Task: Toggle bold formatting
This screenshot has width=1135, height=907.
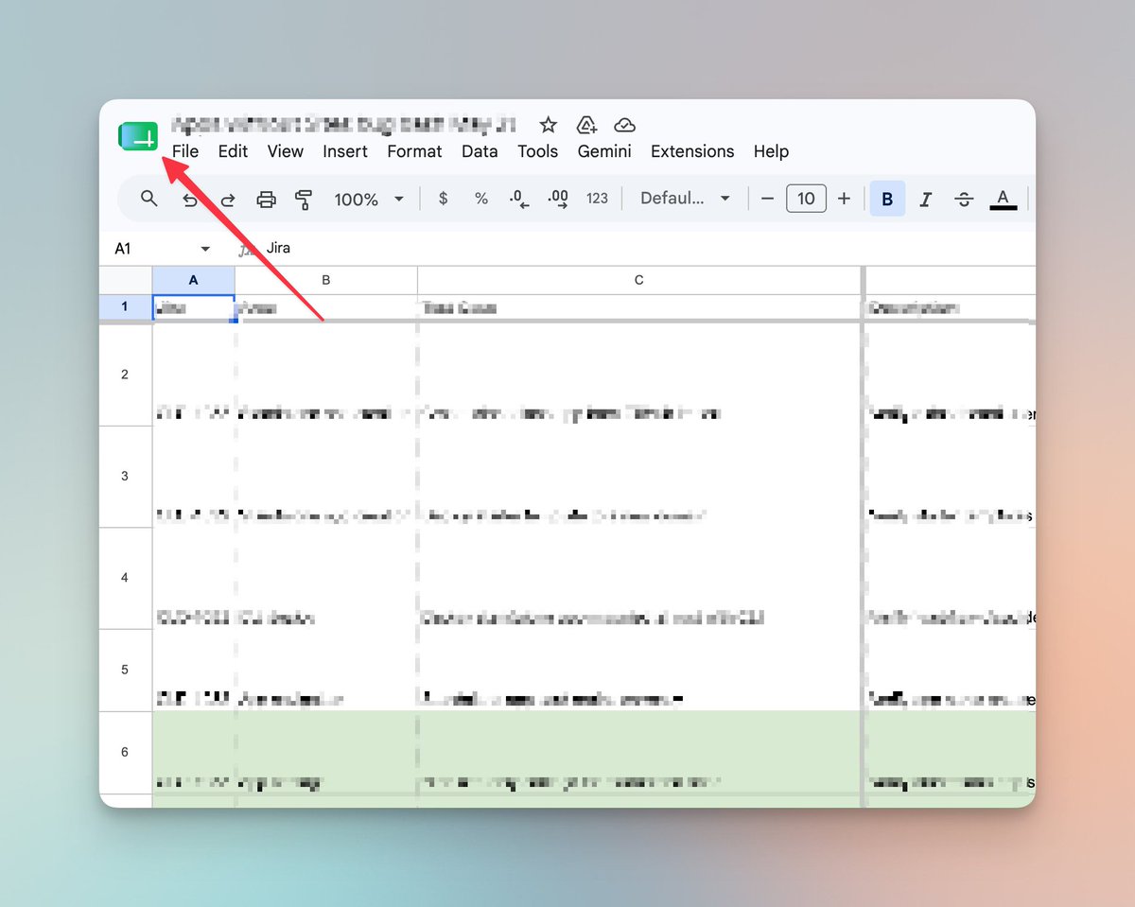Action: pyautogui.click(x=887, y=200)
